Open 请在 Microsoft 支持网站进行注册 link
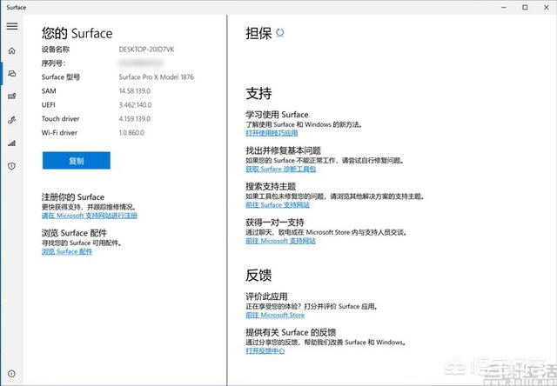This screenshot has height=386, width=557. pyautogui.click(x=89, y=215)
